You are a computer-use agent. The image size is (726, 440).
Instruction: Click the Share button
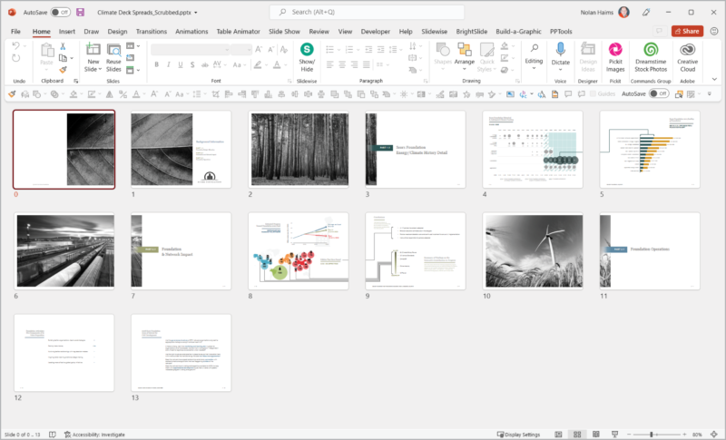pyautogui.click(x=687, y=31)
